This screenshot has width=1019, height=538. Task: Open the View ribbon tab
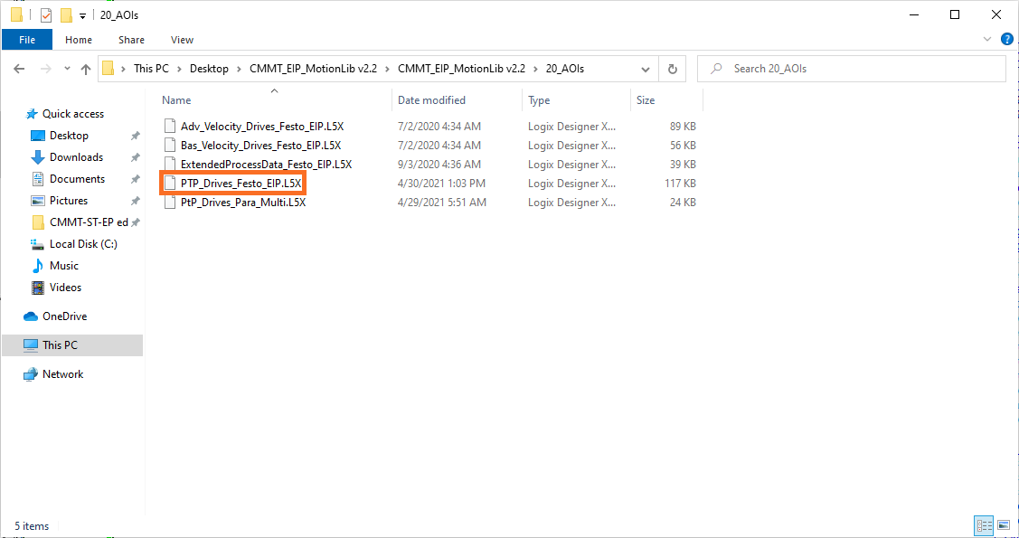coord(182,40)
